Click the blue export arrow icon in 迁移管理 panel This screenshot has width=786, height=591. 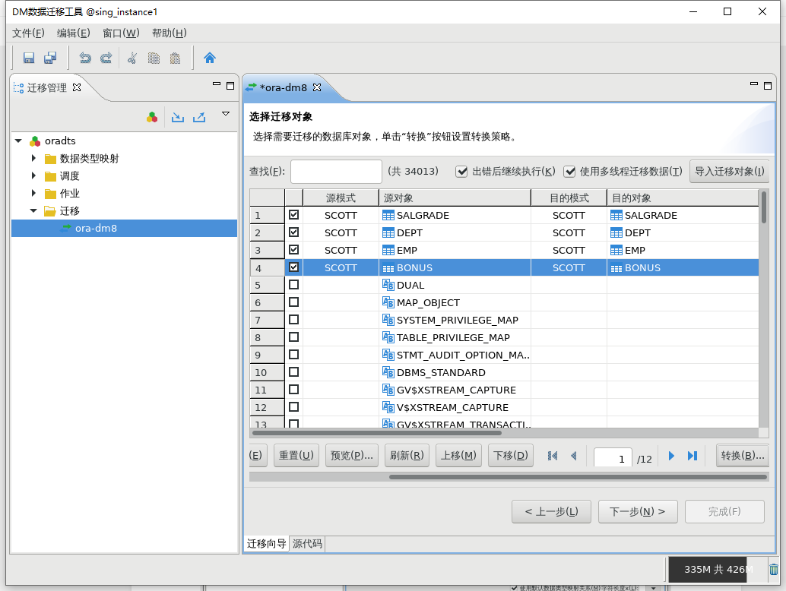[200, 117]
